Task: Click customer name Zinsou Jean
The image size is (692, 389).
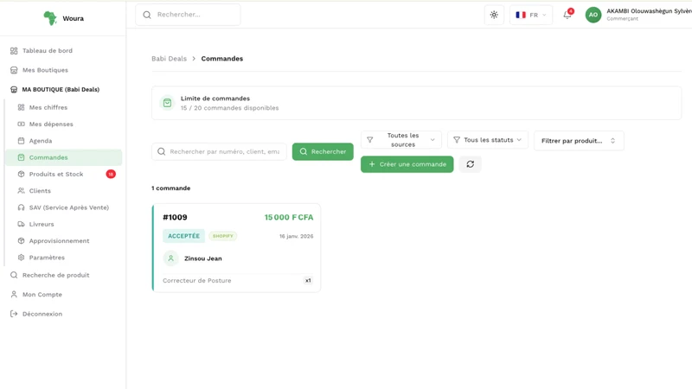Action: 203,258
